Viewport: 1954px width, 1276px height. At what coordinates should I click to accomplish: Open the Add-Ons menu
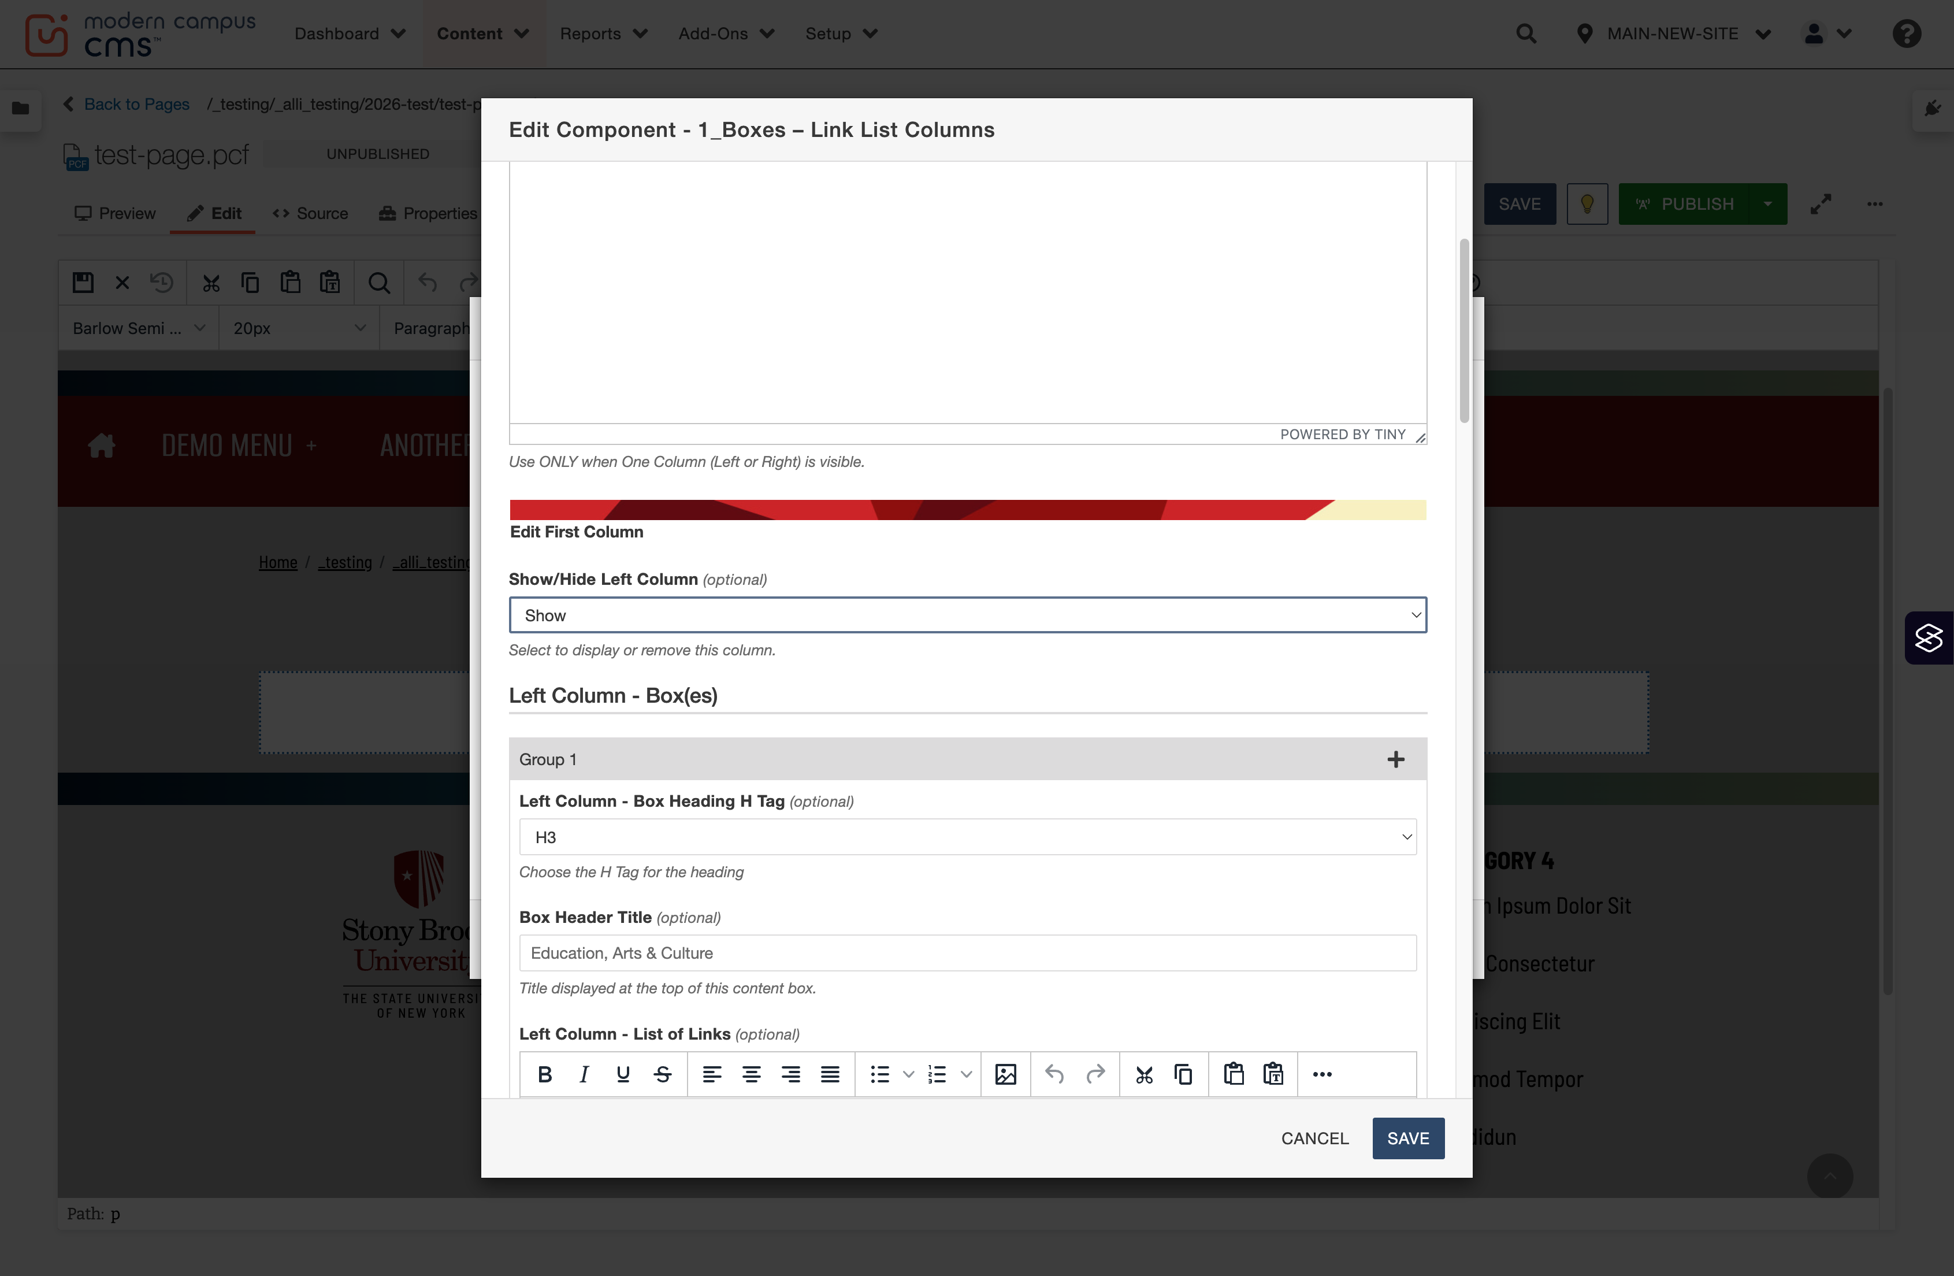(727, 34)
